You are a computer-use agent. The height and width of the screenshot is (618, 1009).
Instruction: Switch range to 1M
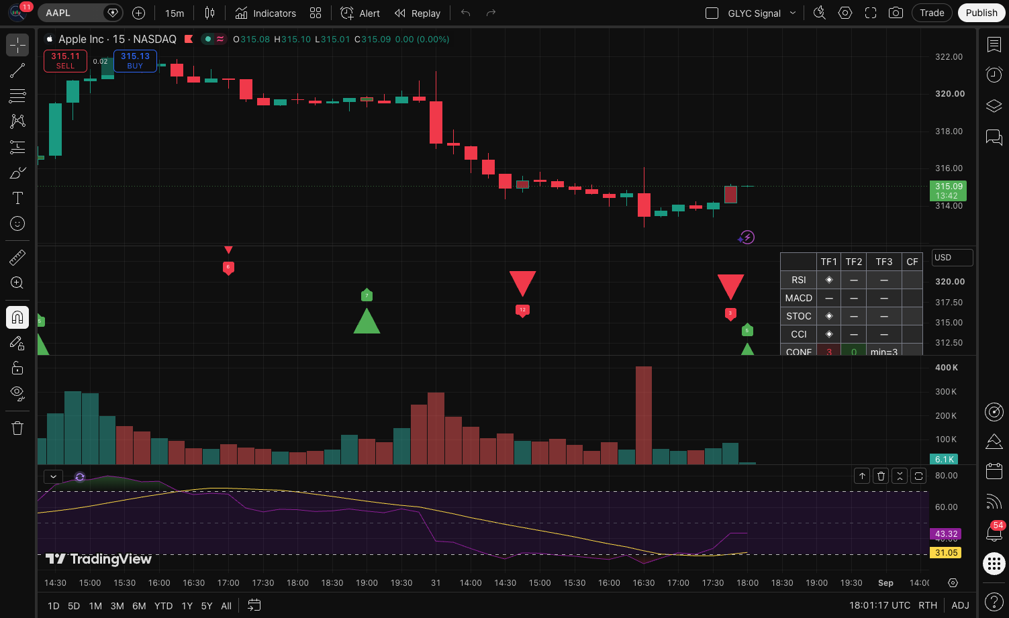pos(95,605)
